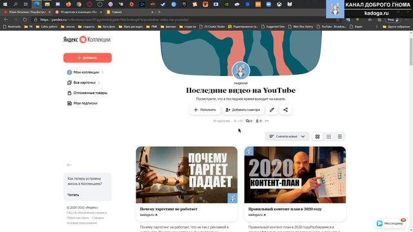Viewport: 413px width, 232px height.
Task: Close the Главная browser tab
Action: tap(152, 12)
